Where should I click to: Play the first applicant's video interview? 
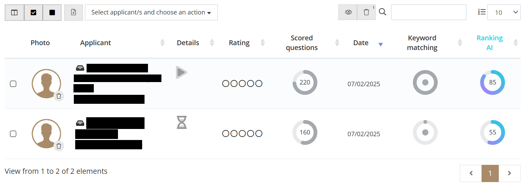(x=181, y=72)
